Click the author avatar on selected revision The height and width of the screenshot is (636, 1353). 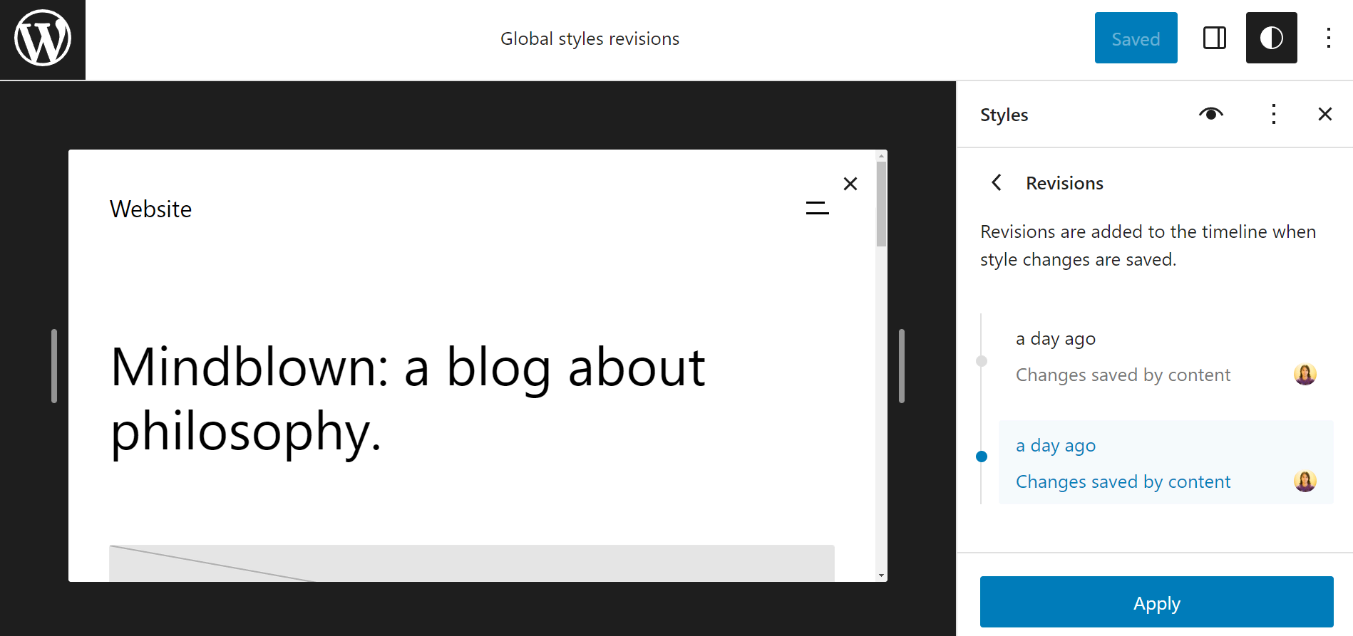pos(1305,481)
